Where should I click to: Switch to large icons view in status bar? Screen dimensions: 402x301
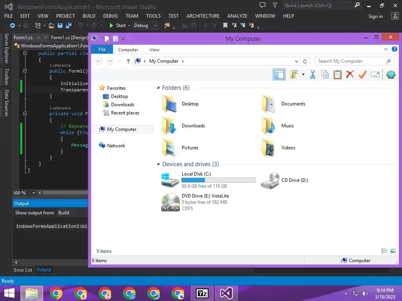[393, 251]
